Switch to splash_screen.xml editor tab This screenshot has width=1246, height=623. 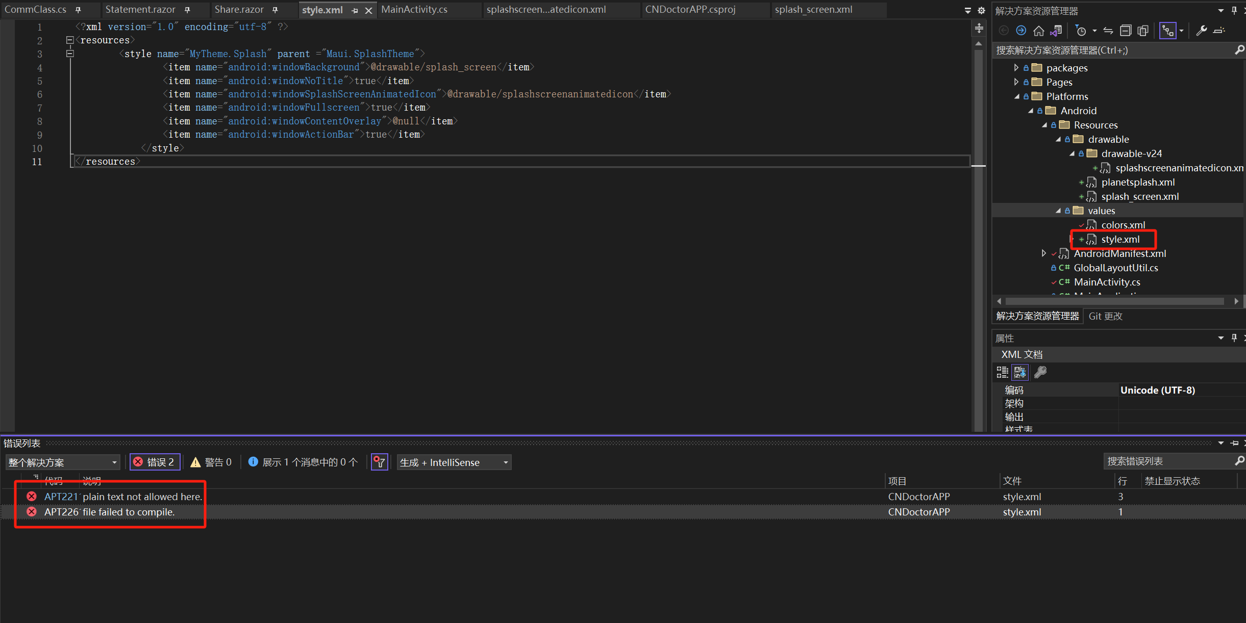pyautogui.click(x=813, y=10)
